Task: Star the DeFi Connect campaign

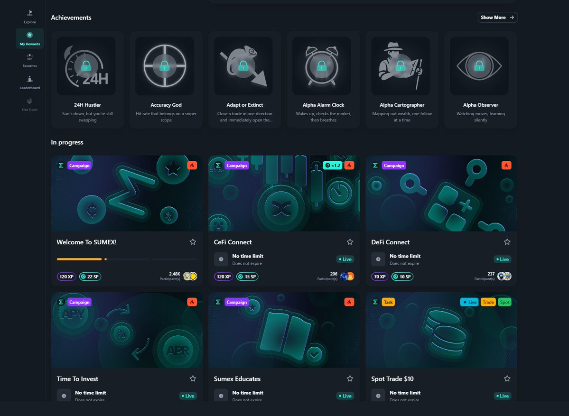Action: click(x=507, y=242)
